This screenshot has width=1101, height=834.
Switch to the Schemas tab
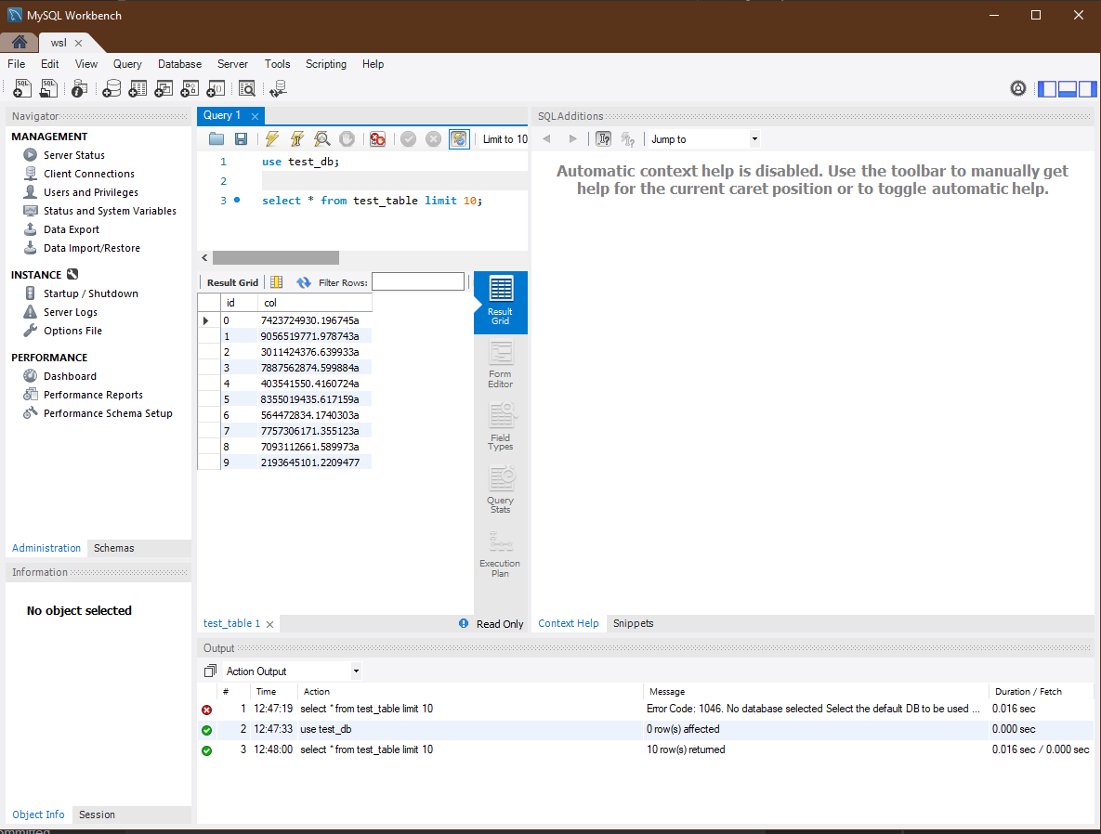pyautogui.click(x=113, y=548)
